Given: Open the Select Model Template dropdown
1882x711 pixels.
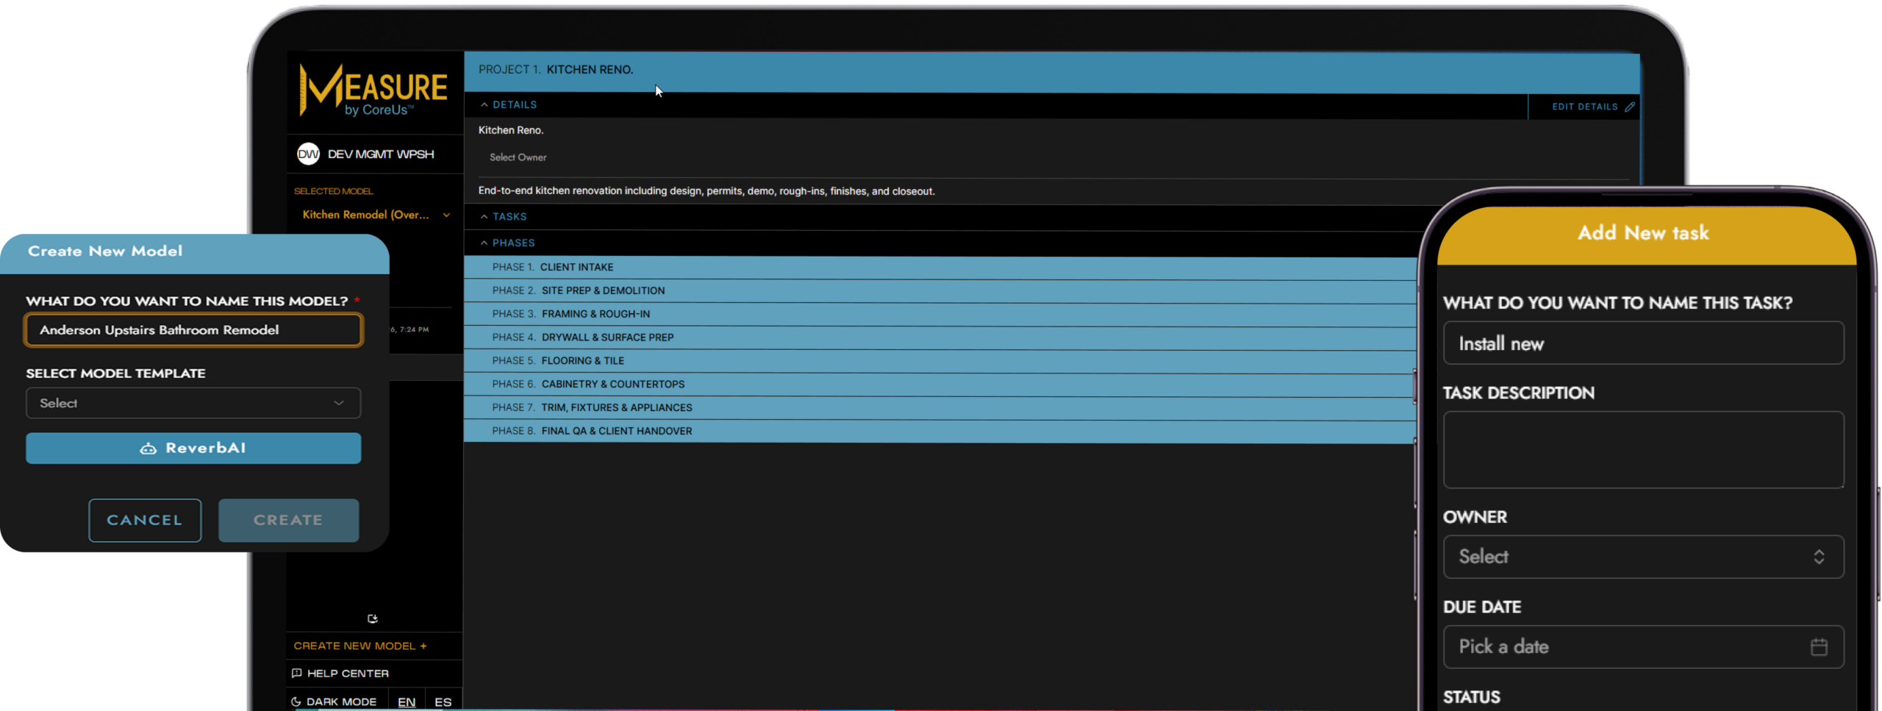Looking at the screenshot, I should pyautogui.click(x=193, y=403).
